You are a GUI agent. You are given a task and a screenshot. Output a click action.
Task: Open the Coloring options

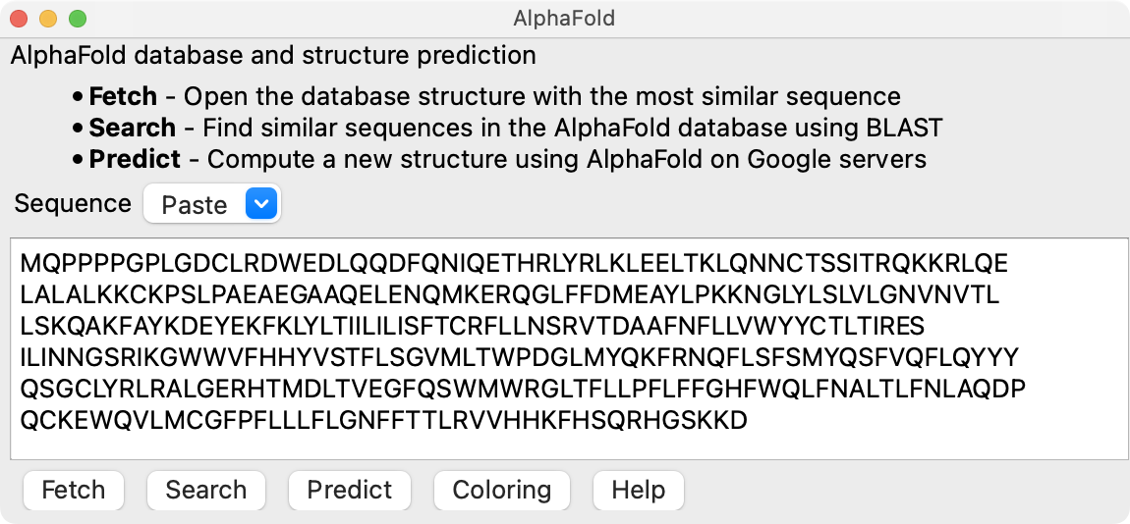pos(501,490)
